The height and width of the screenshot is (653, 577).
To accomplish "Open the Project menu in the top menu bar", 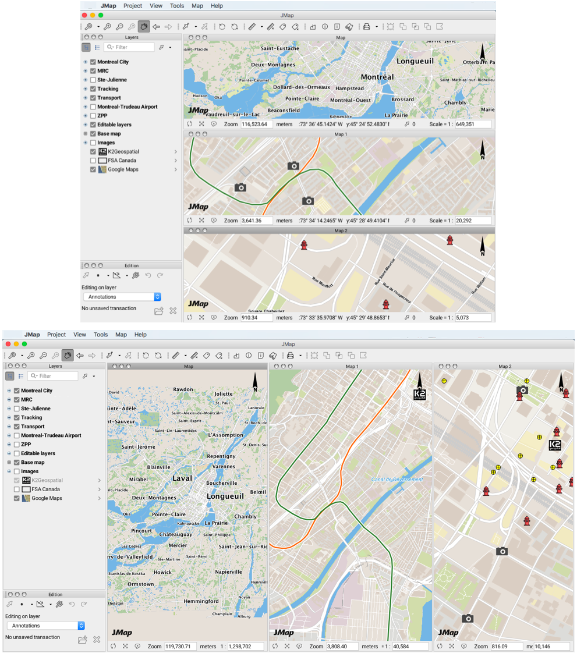I will click(133, 6).
